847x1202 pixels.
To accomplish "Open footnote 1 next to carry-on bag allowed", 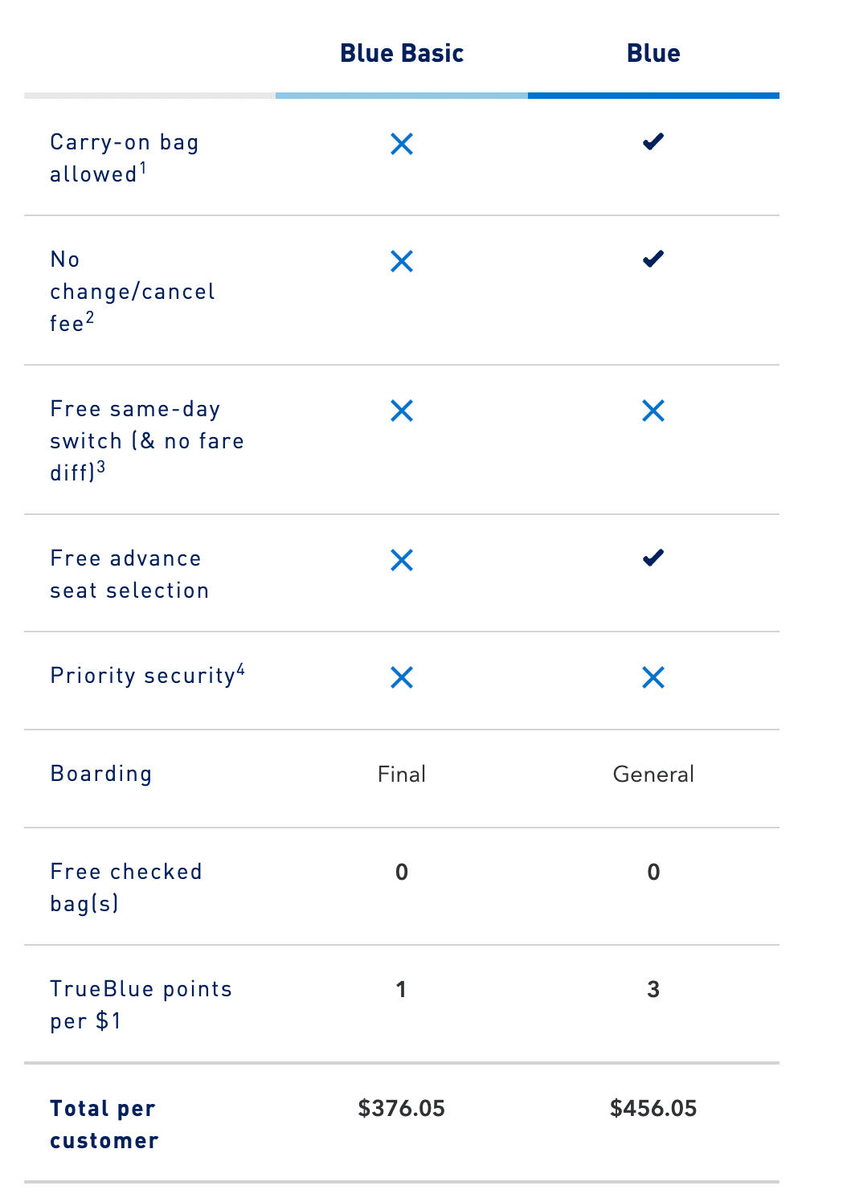I will [143, 168].
